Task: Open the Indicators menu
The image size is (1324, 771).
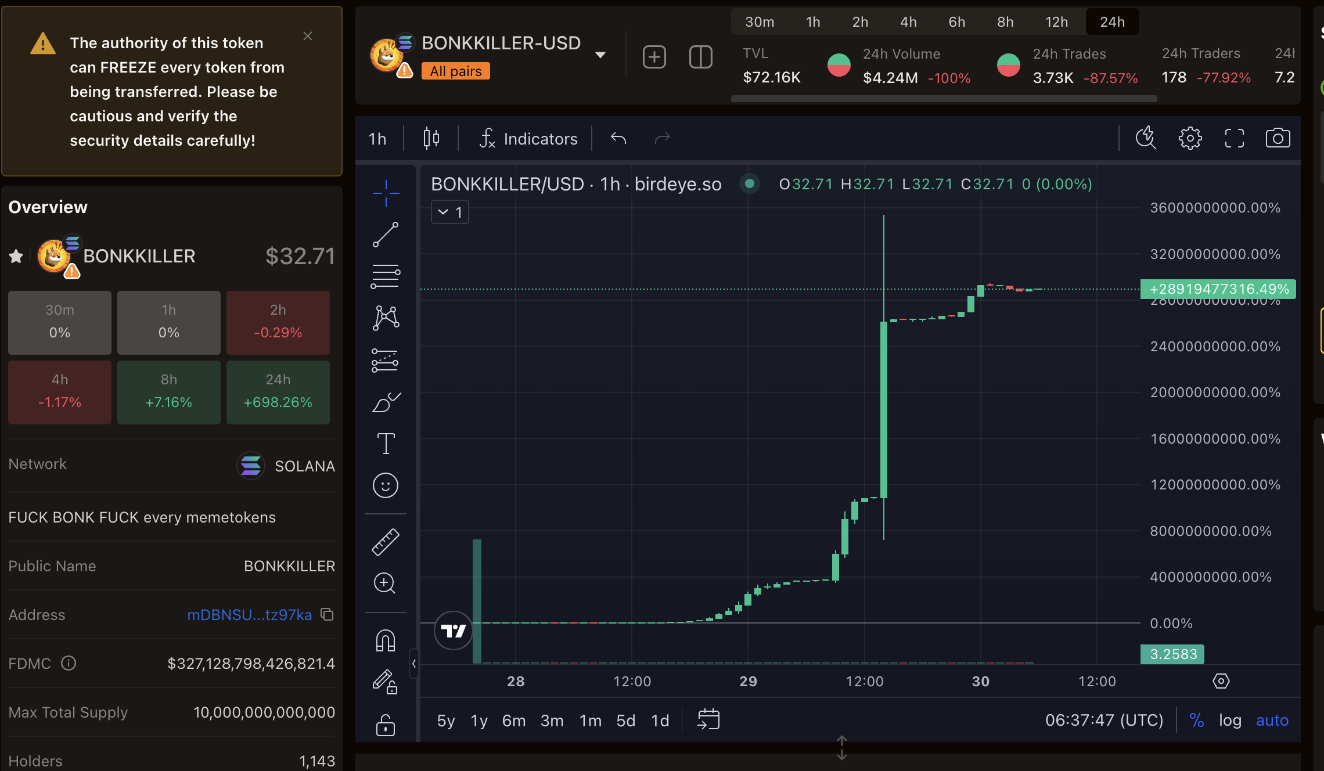Action: pos(528,139)
